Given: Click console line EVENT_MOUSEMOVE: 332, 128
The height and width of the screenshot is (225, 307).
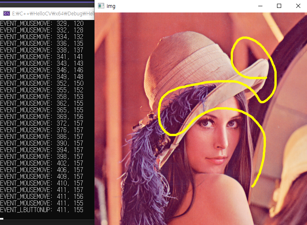Looking at the screenshot, I should pos(42,30).
